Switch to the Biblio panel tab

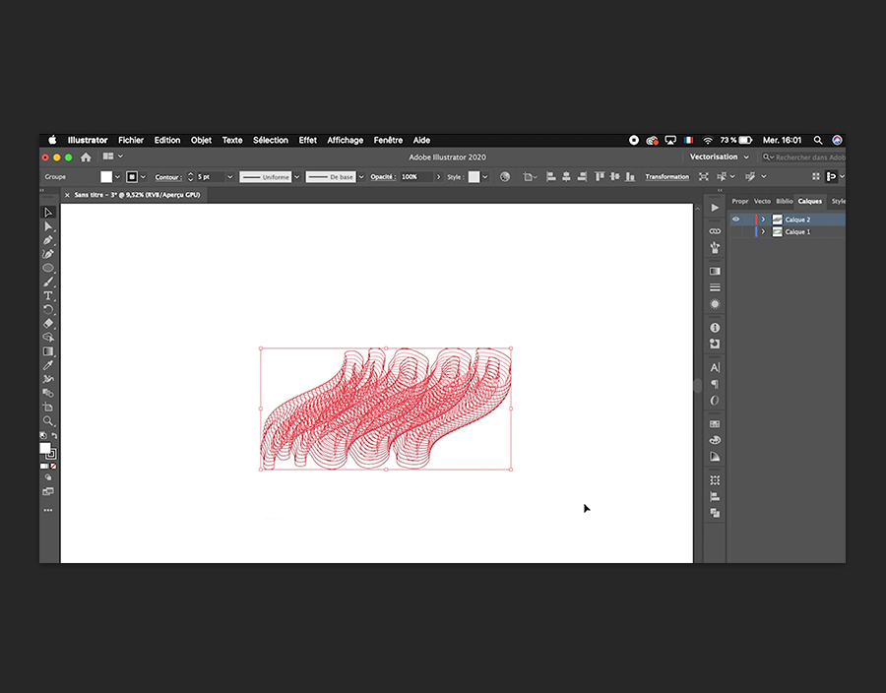(x=785, y=201)
